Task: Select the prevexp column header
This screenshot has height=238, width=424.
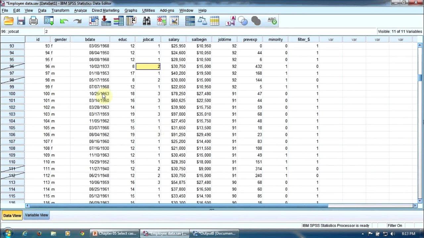Action: coord(250,39)
